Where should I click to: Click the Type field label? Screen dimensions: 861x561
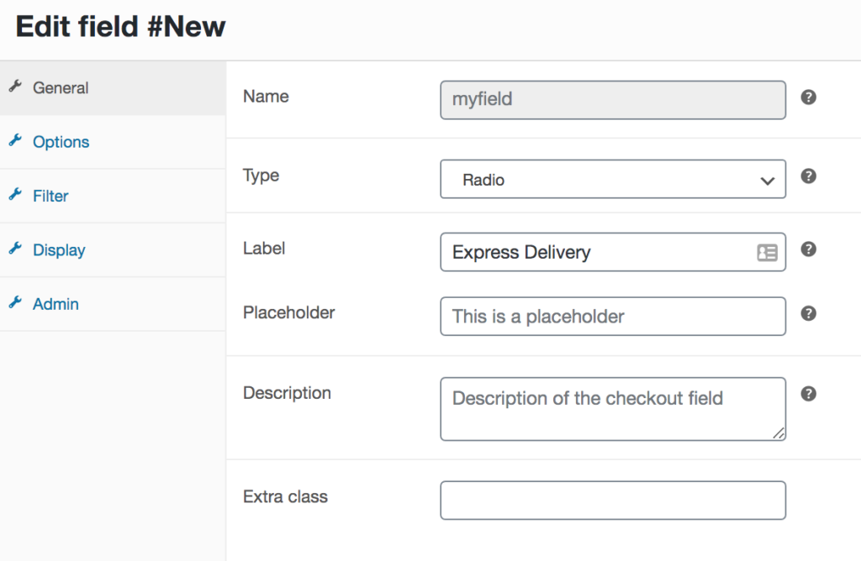[x=261, y=176]
